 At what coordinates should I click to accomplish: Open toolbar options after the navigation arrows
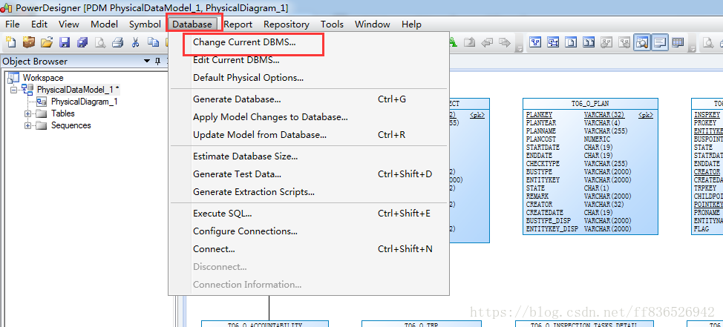[519, 48]
